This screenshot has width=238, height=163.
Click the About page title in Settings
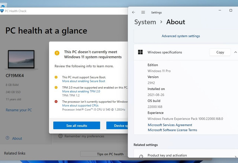point(176,22)
